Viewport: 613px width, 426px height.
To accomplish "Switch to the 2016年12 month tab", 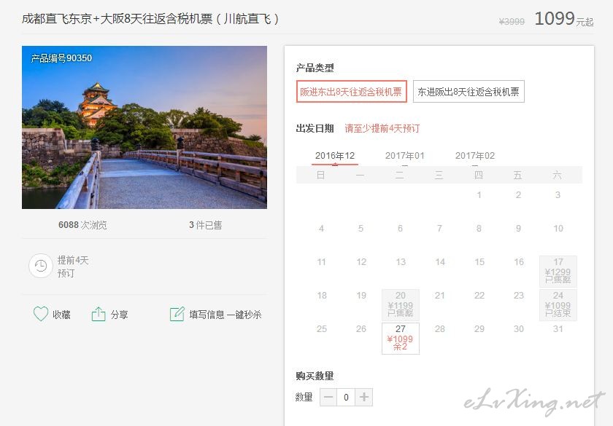I will point(335,156).
